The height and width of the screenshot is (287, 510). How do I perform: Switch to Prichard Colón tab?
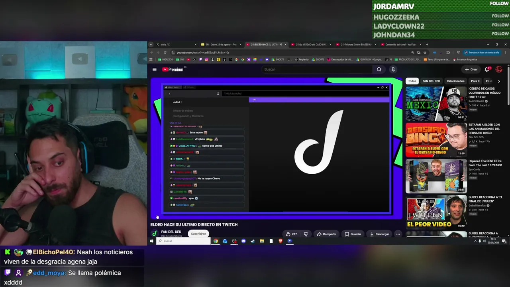(357, 45)
